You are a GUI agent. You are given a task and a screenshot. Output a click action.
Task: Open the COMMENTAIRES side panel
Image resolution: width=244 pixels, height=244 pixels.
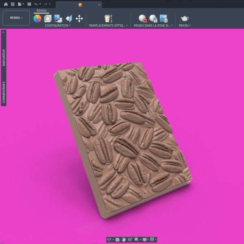(x=4, y=92)
